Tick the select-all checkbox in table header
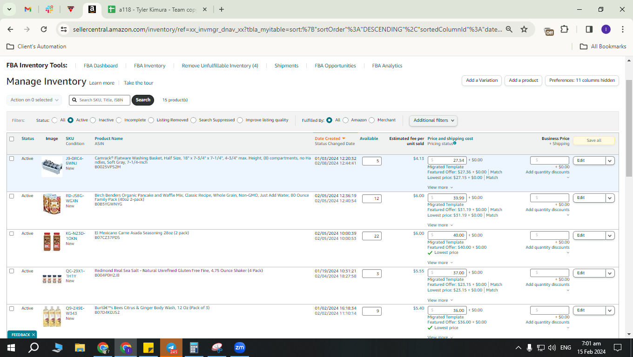Viewport: 633px width, 357px height. (12, 139)
